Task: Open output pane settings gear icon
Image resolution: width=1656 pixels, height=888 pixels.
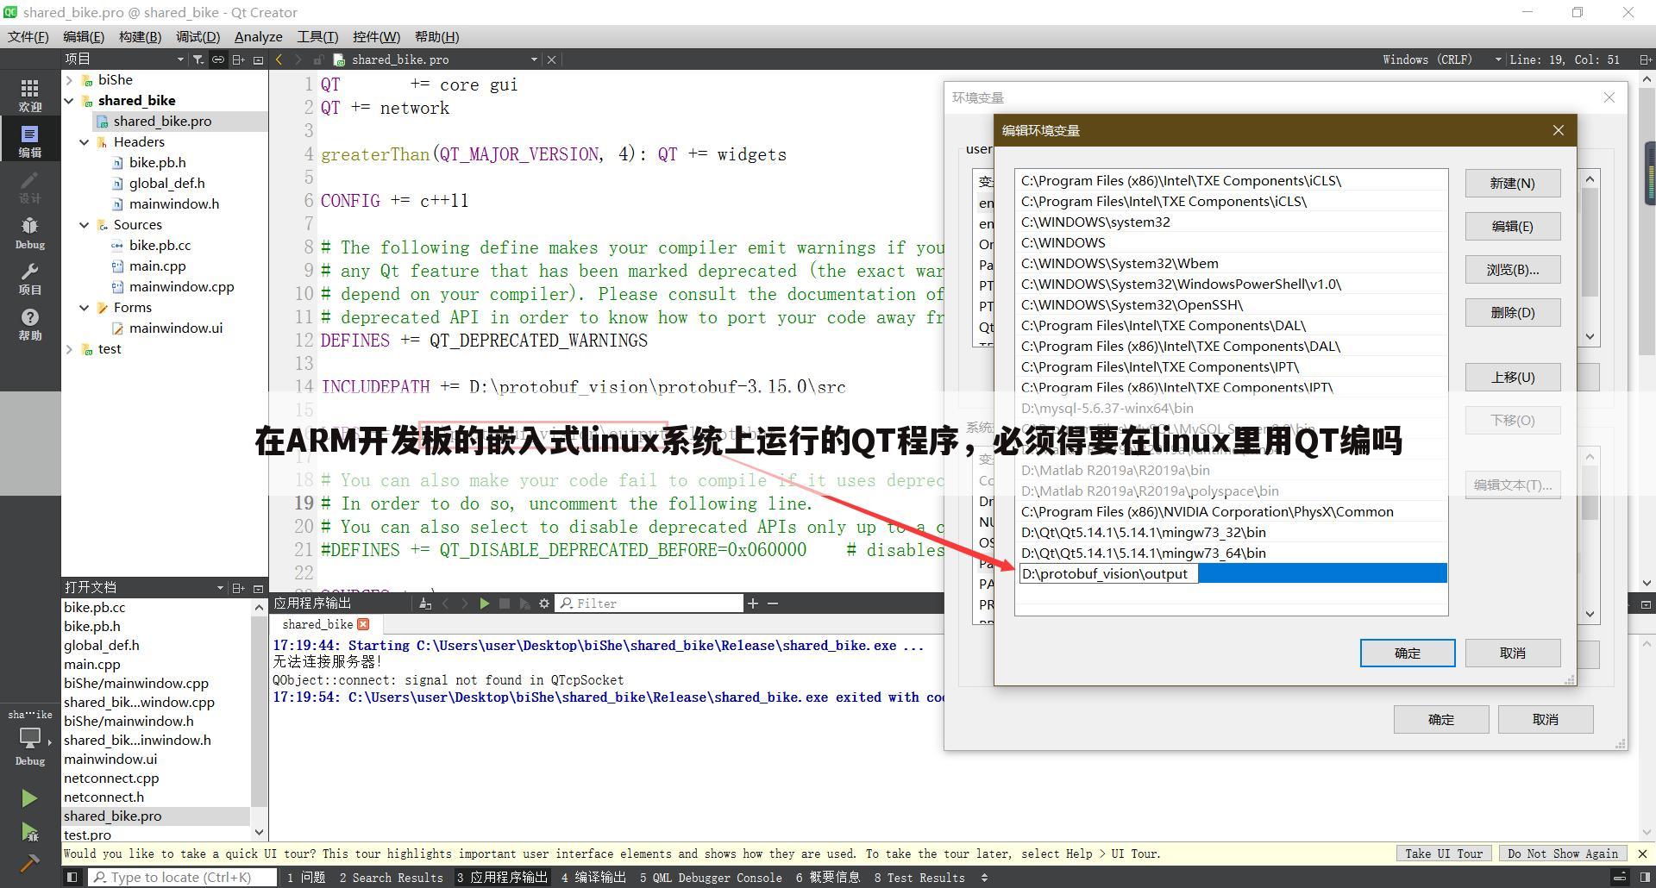Action: (x=543, y=603)
